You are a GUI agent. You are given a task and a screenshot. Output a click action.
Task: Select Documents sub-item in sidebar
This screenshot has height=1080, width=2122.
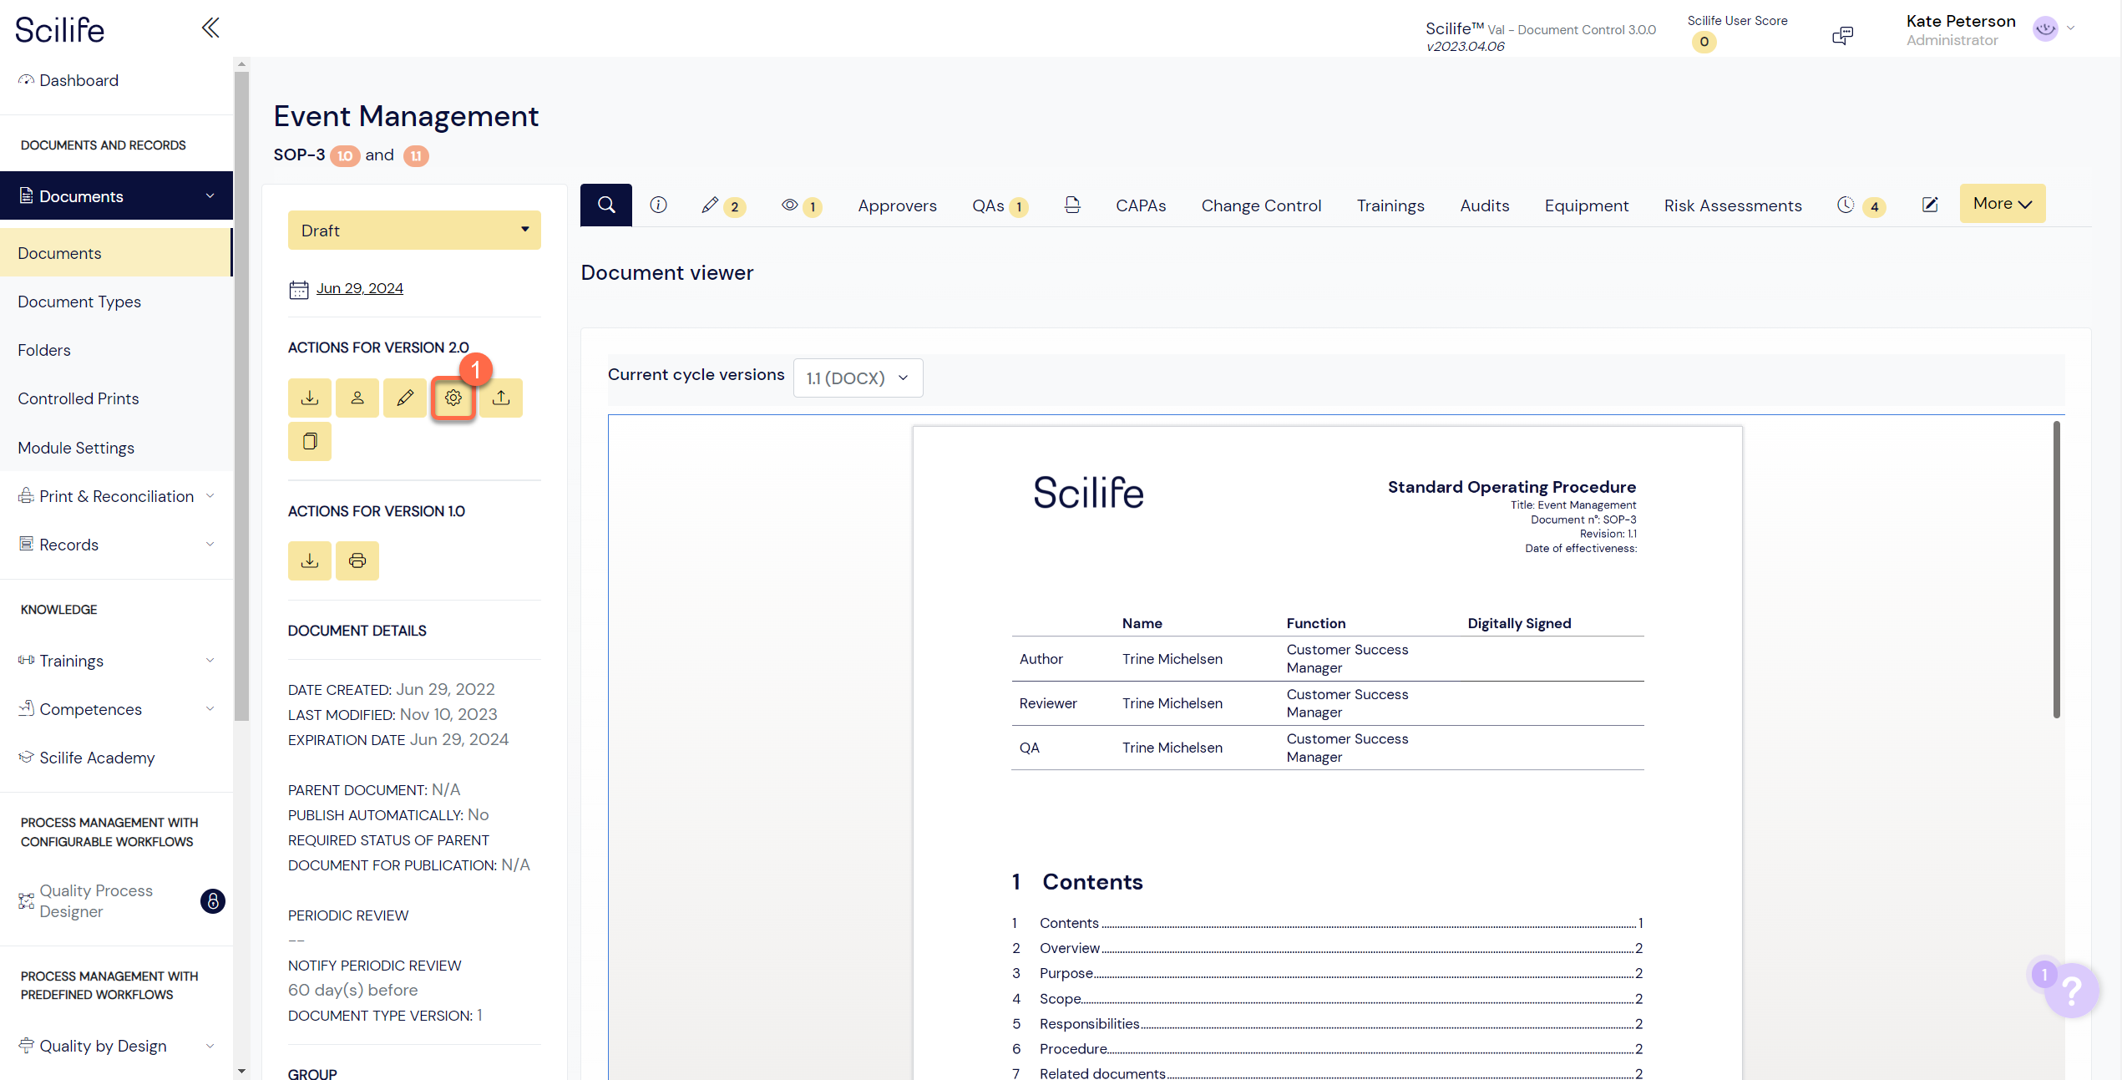click(x=116, y=253)
